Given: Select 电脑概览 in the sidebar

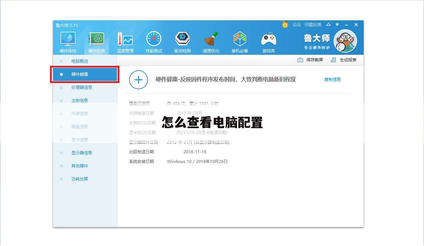Looking at the screenshot, I should coord(85,61).
